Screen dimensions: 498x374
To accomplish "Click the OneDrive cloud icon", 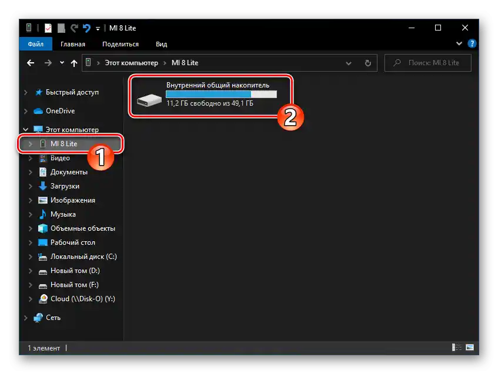I will pos(38,111).
